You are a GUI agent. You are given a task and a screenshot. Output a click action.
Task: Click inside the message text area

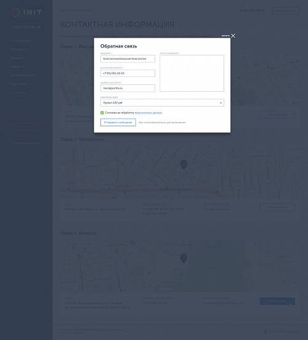tap(192, 73)
